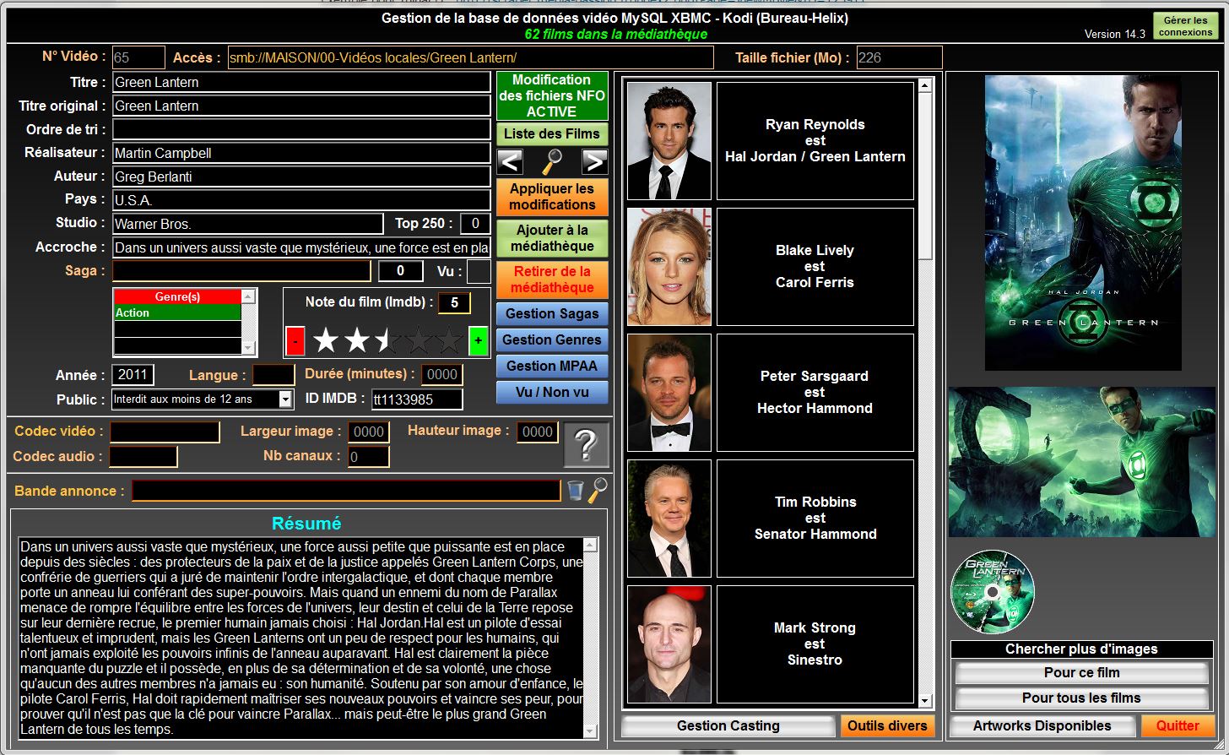This screenshot has height=755, width=1229.
Task: Click the Réalisateur field Martin Campbell
Action: pyautogui.click(x=301, y=153)
